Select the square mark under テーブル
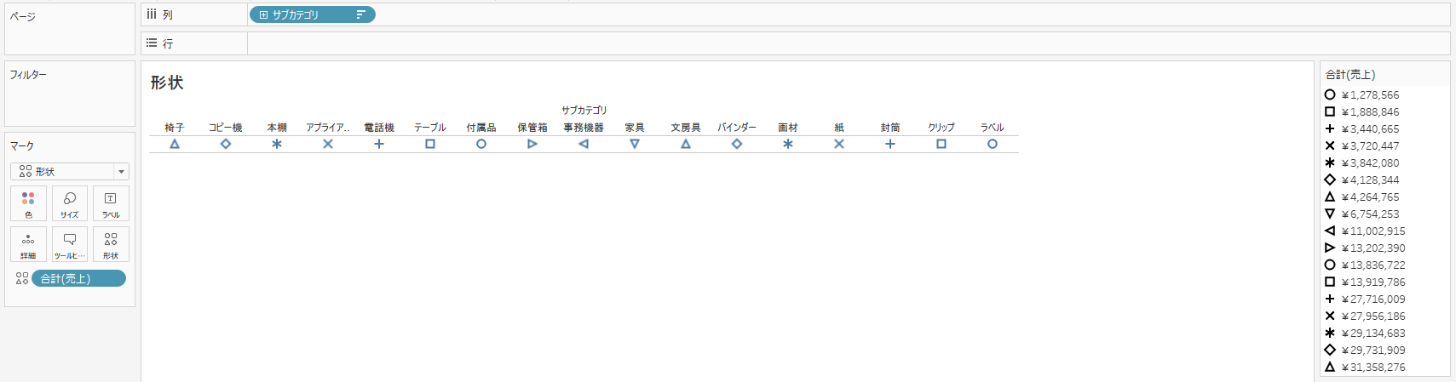Screen dimensions: 1456x382 click(430, 144)
